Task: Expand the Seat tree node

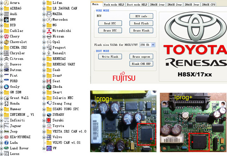Action: coord(44,81)
